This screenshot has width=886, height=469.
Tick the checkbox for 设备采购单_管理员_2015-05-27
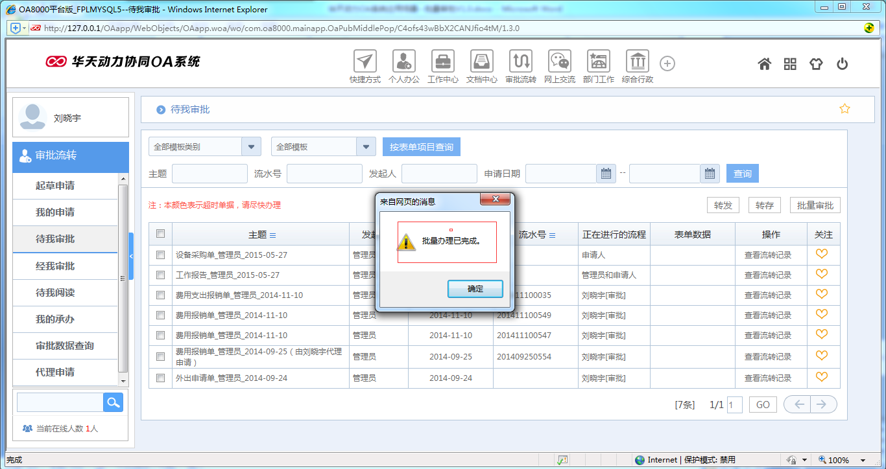[x=160, y=255]
